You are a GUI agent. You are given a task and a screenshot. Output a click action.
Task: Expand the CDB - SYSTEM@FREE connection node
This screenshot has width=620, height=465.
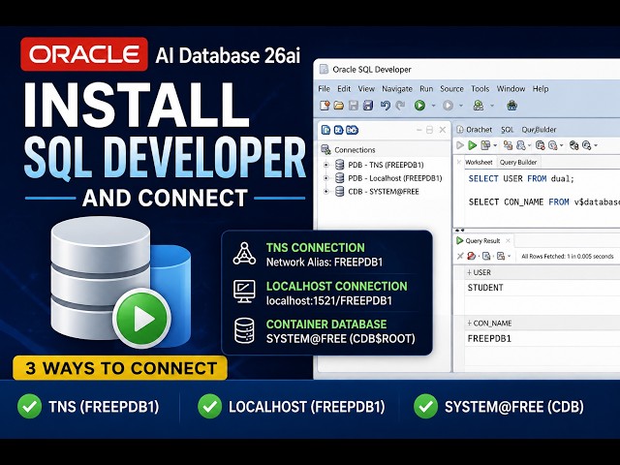326,192
